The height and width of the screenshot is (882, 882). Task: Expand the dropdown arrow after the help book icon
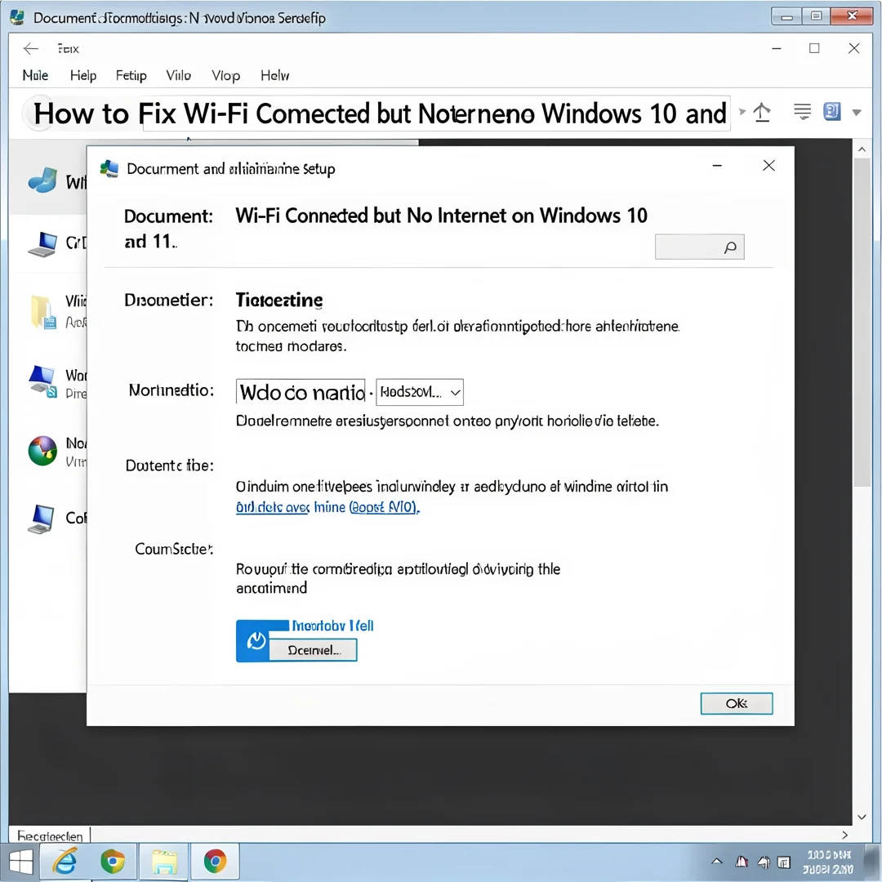click(857, 113)
